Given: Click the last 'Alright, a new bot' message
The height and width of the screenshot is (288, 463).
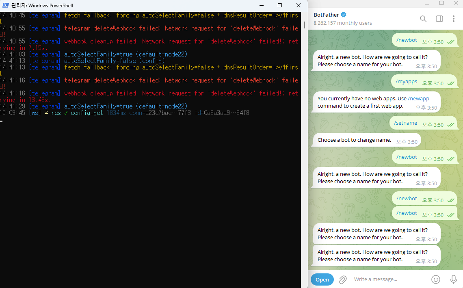Looking at the screenshot, I should coord(377,256).
